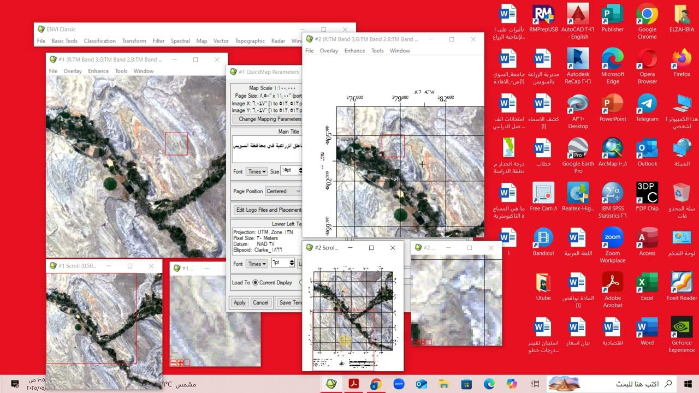Click ENVI icon in taskbar

pyautogui.click(x=330, y=384)
